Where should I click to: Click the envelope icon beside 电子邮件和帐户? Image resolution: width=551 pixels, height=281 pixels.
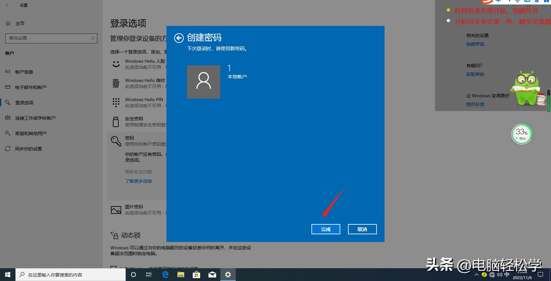point(8,87)
